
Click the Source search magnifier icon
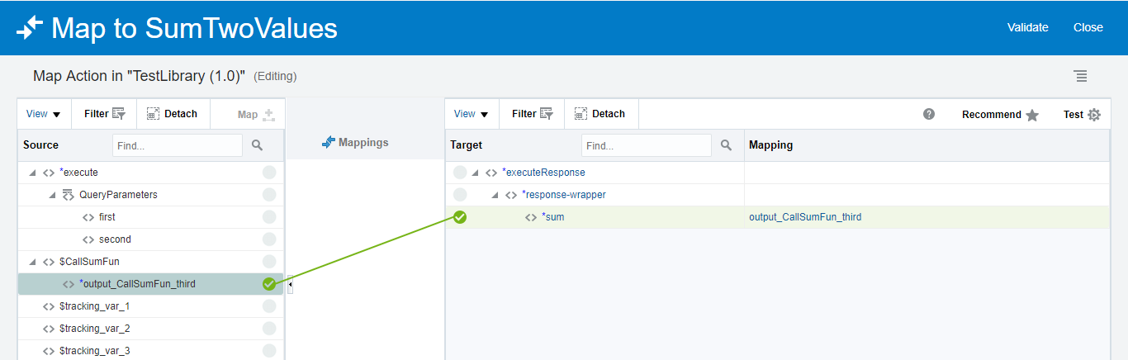tap(257, 145)
